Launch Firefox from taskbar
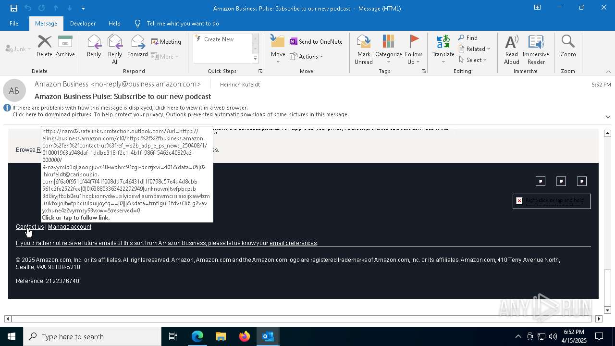615x346 pixels. (245, 336)
